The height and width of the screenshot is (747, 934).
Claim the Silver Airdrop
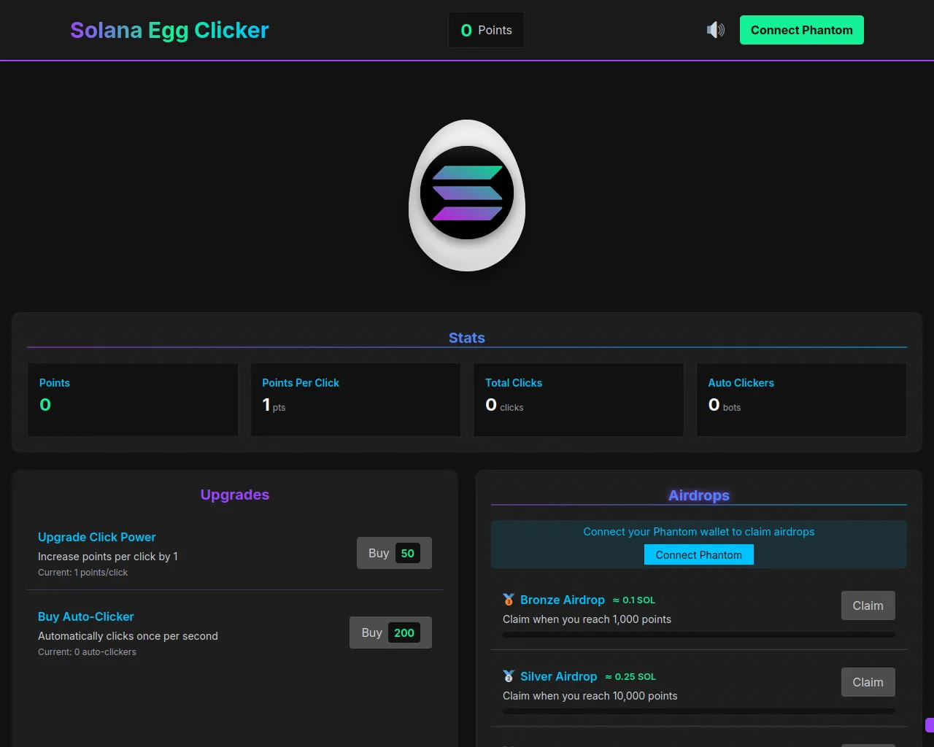868,682
